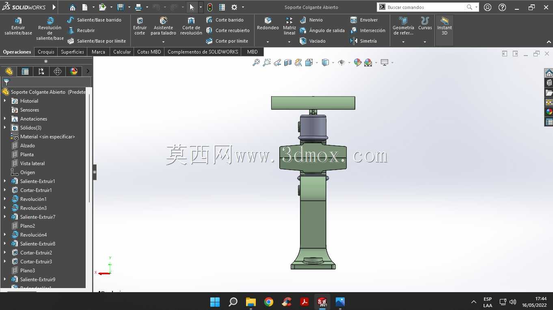553x310 pixels.
Task: Apply the Redondeo fillet tool
Action: [x=268, y=24]
